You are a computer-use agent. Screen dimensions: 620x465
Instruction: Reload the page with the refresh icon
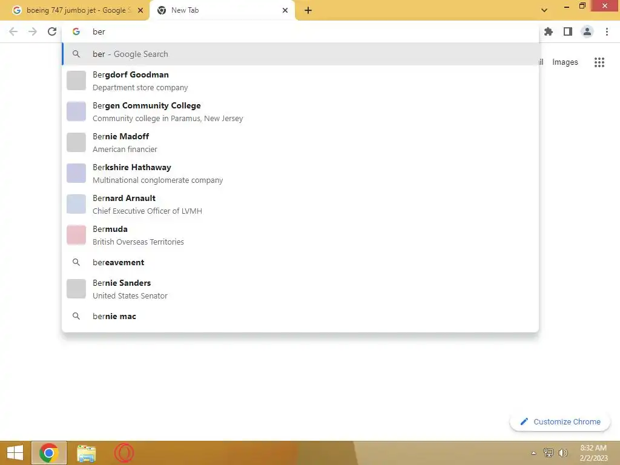[52, 31]
